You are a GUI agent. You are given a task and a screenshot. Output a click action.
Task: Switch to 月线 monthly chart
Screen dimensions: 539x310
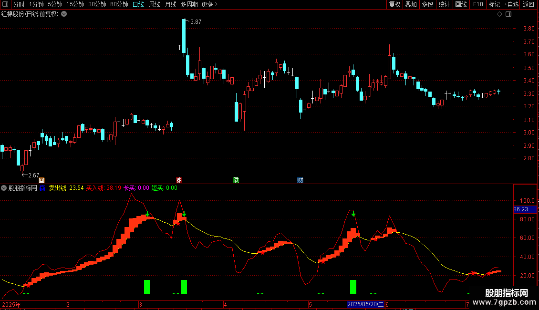point(170,4)
